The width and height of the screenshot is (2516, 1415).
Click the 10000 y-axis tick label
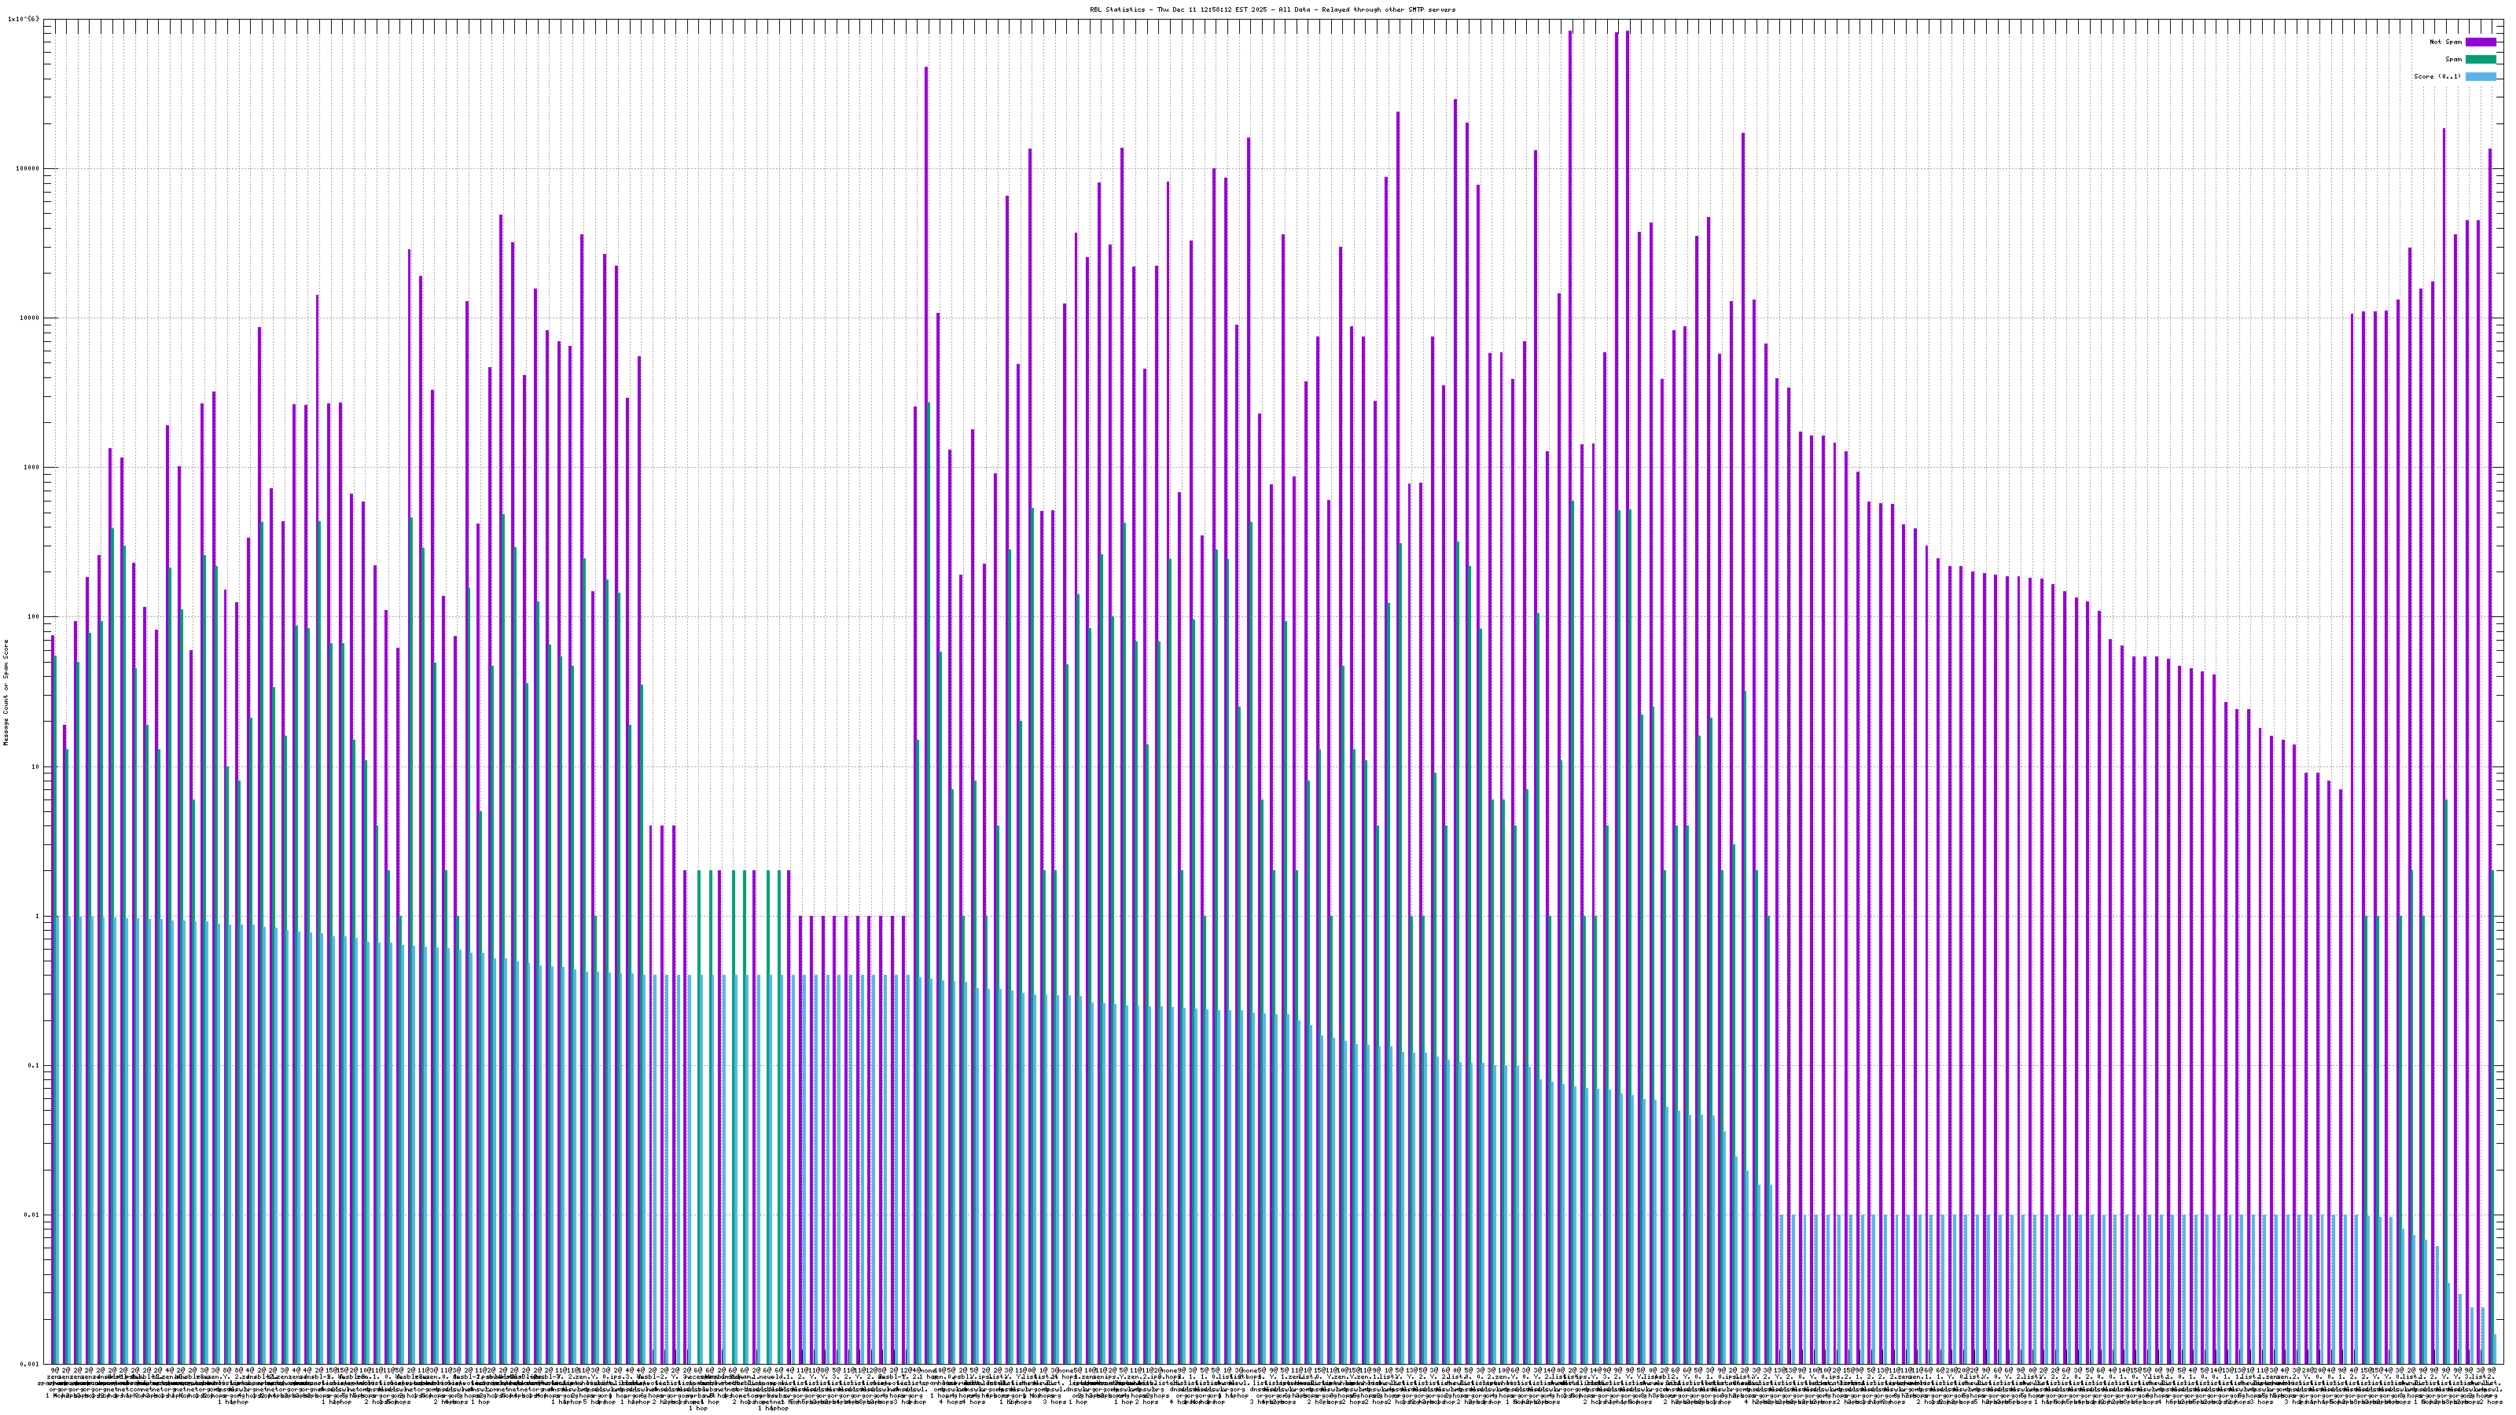[28, 318]
